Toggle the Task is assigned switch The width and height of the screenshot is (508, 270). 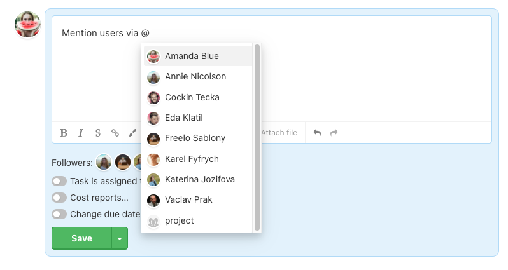59,181
